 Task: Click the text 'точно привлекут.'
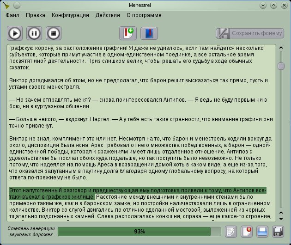(31, 126)
